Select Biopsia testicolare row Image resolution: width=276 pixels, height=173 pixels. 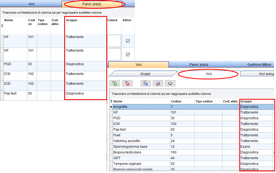coord(141,152)
